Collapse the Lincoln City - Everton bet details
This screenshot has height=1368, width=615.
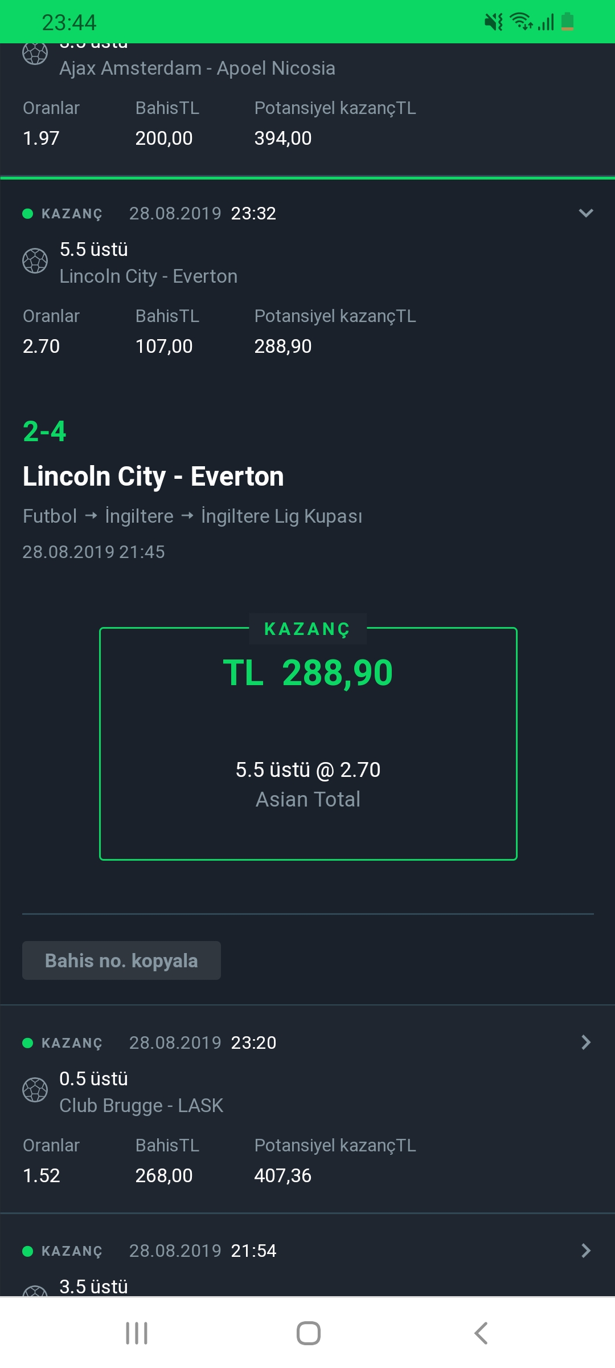(x=586, y=213)
